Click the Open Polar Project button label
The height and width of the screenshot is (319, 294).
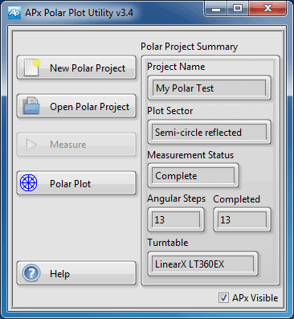[x=89, y=107]
